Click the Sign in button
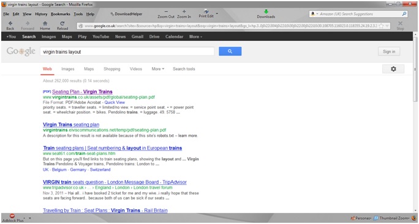419x224 pixels. pyautogui.click(x=389, y=52)
